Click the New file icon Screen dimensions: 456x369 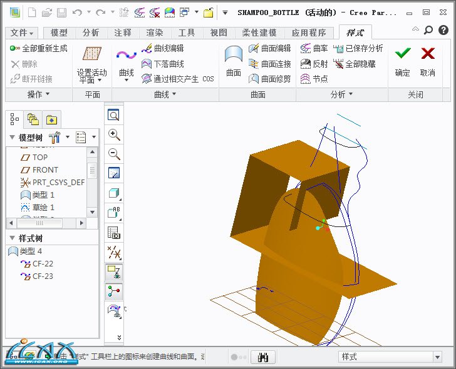32,13
